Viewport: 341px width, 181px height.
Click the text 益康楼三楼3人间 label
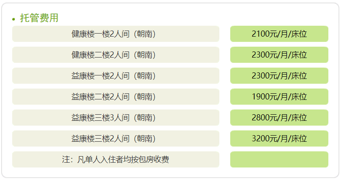[100, 117]
